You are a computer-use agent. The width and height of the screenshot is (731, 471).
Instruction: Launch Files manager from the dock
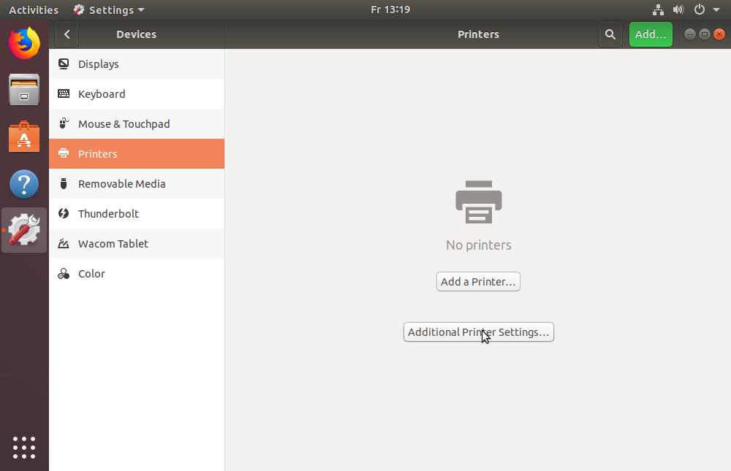(x=24, y=91)
